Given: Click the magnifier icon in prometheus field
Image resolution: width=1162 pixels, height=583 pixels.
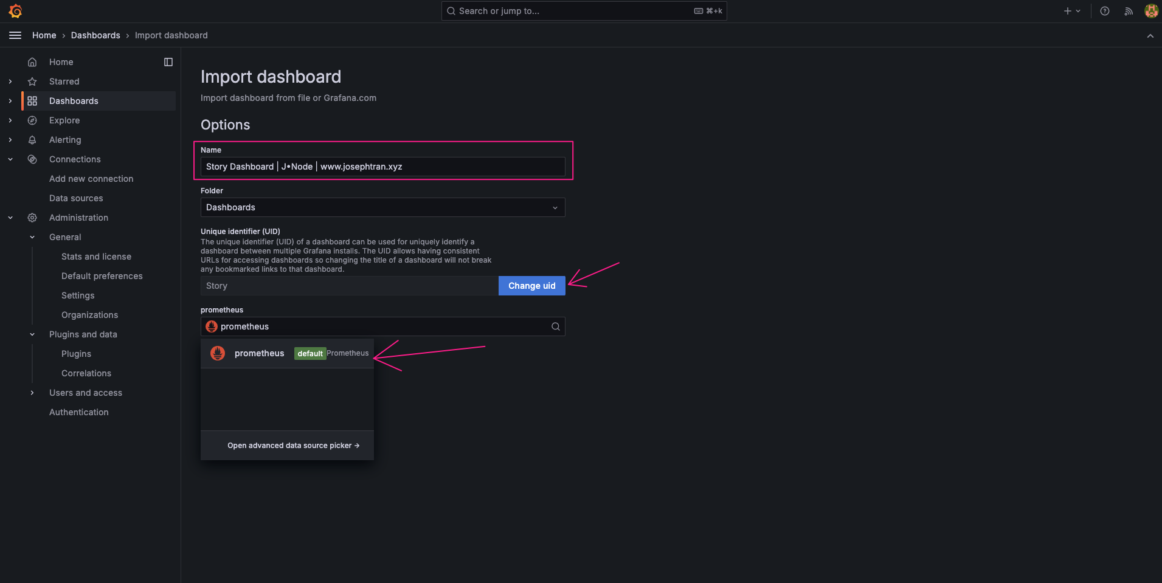Looking at the screenshot, I should tap(556, 326).
